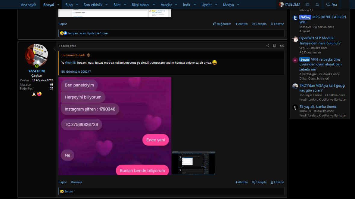Screen dimensions: 355x199
Task: Expand the Sosyal dropdown arrow
Action: point(58,5)
